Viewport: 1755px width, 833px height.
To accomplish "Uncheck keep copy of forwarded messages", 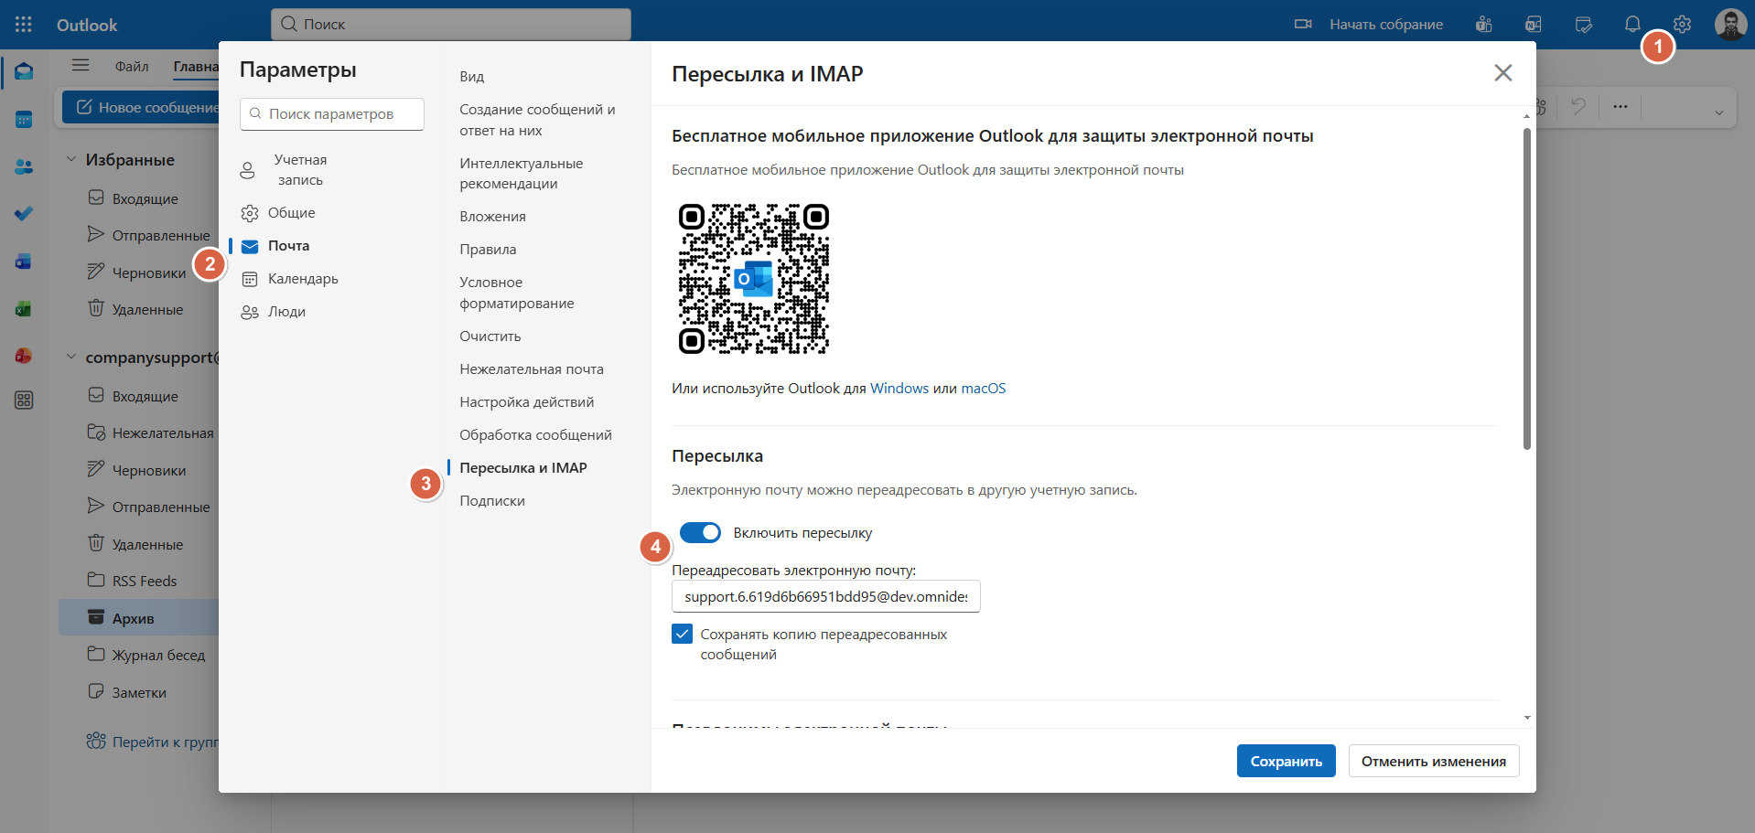I will [x=683, y=635].
